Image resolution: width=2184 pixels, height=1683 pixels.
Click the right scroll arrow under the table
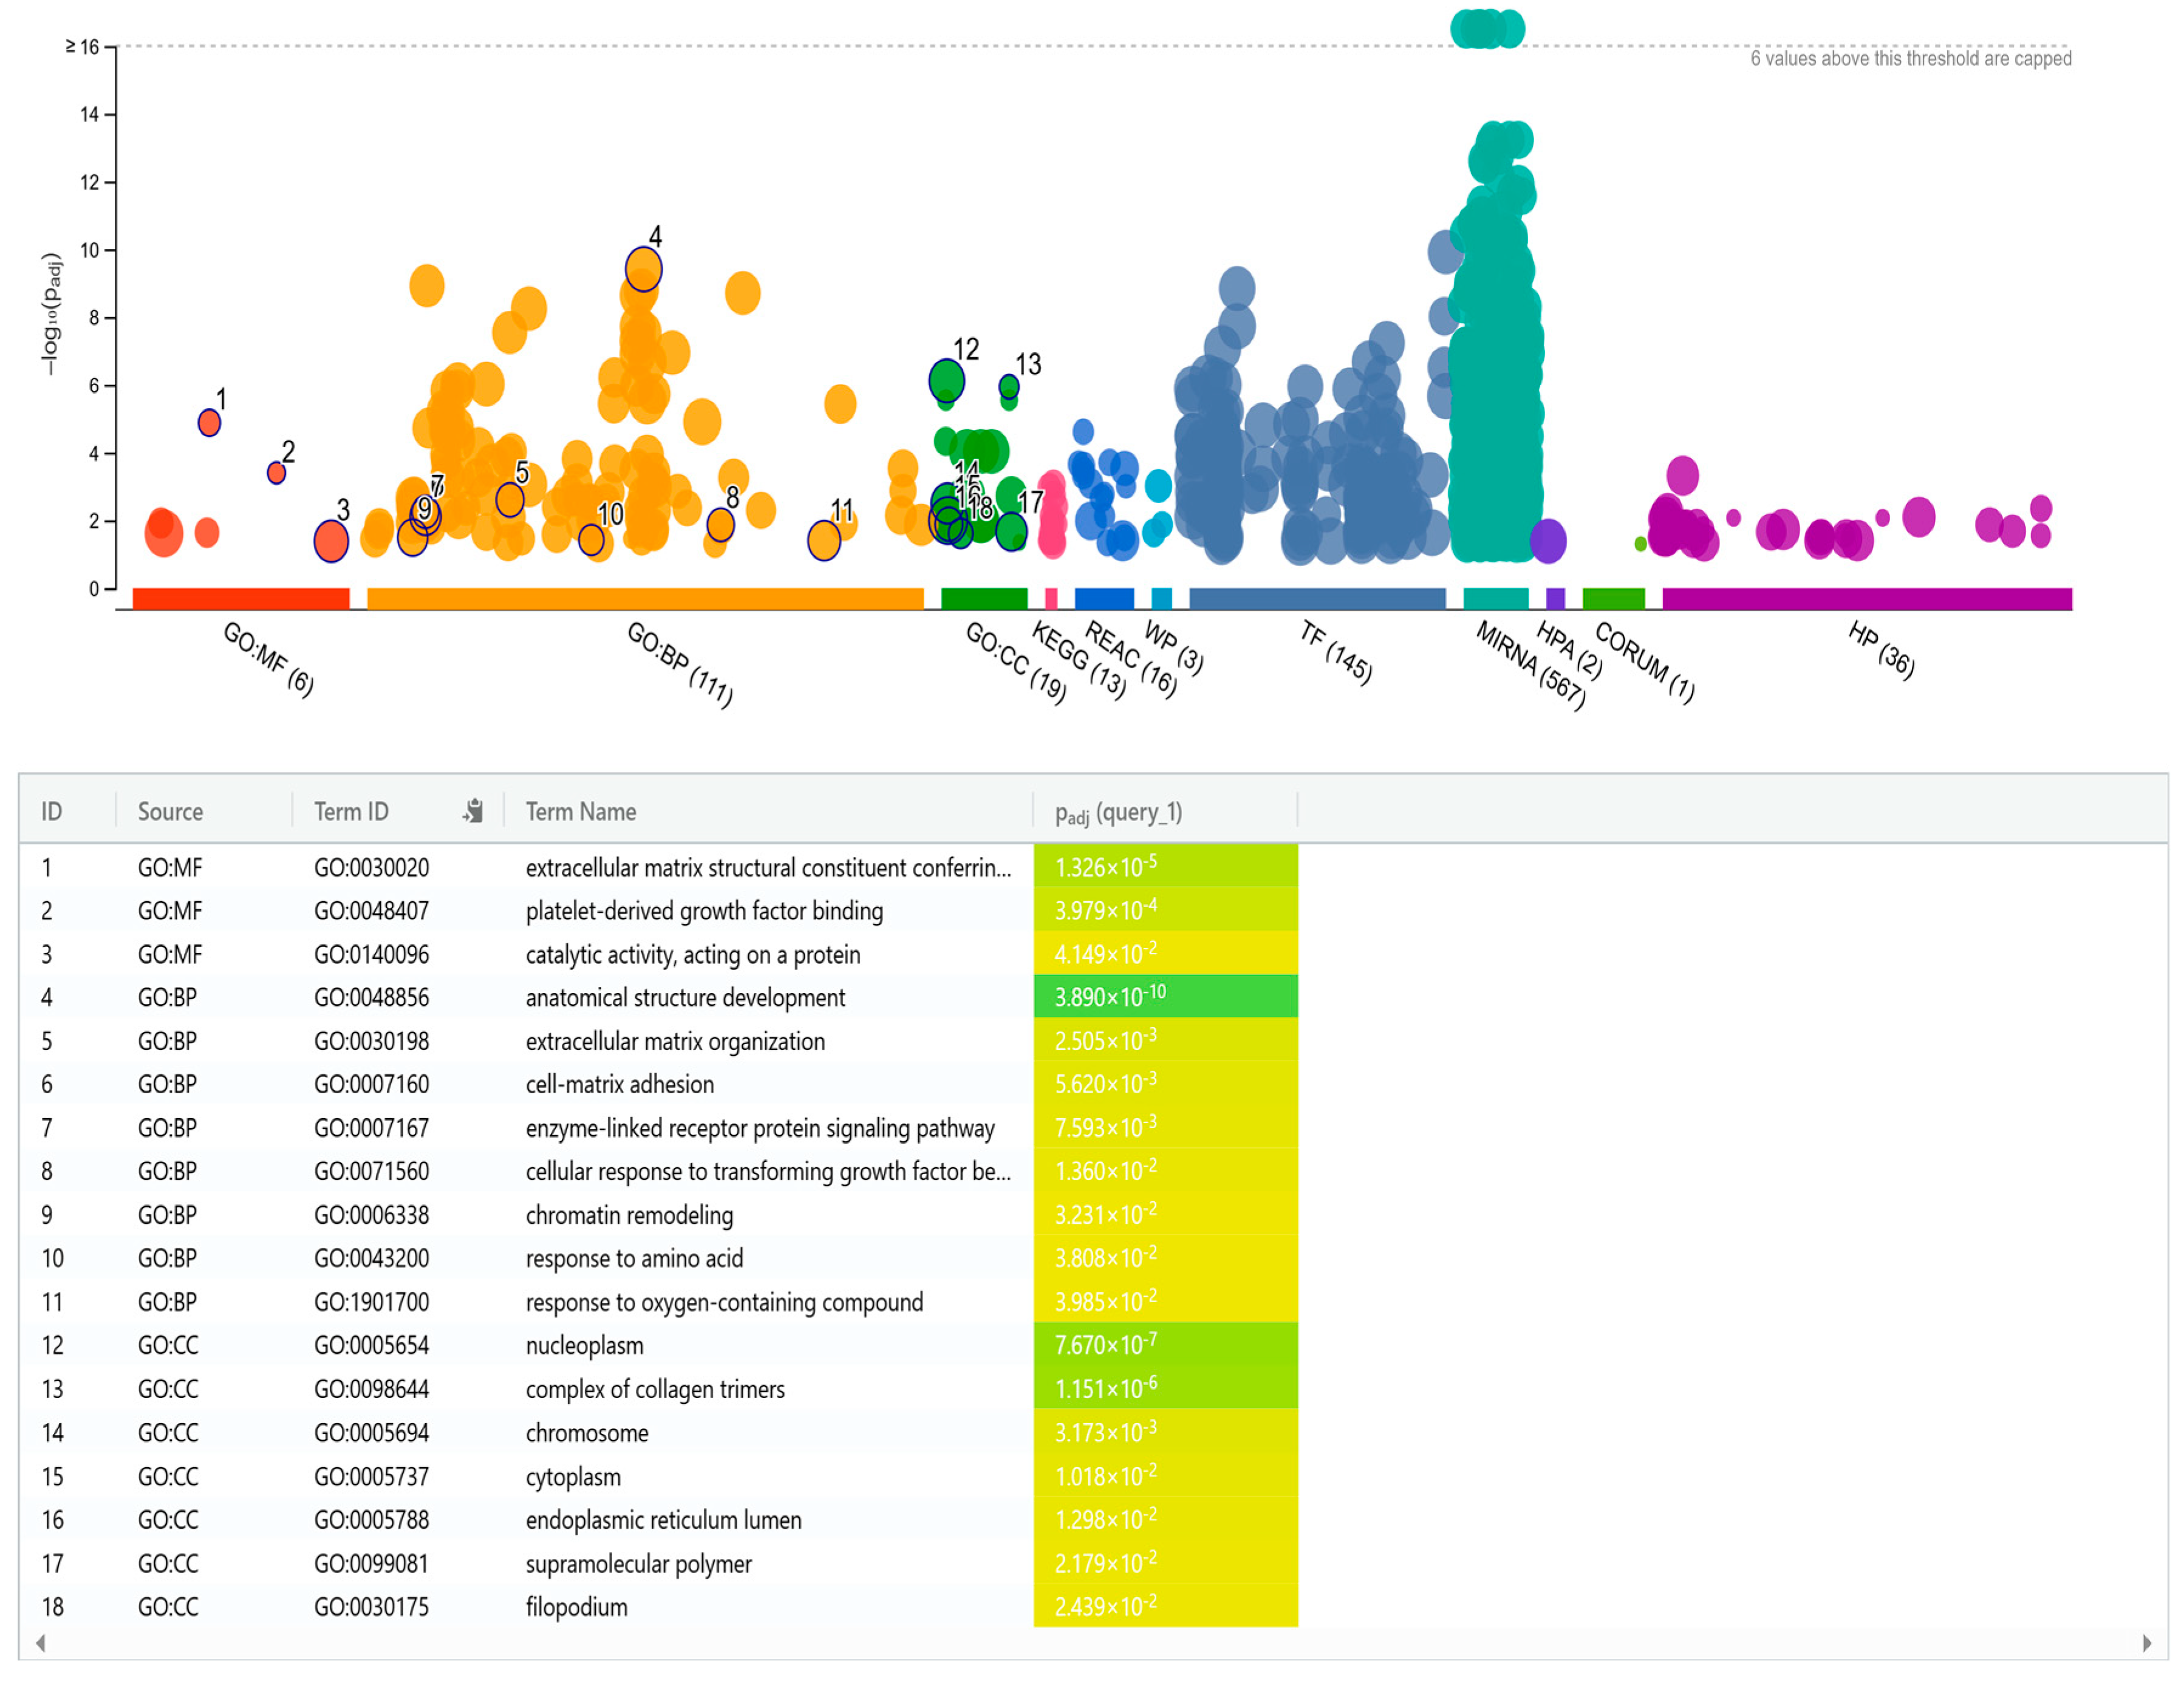[x=2146, y=1643]
